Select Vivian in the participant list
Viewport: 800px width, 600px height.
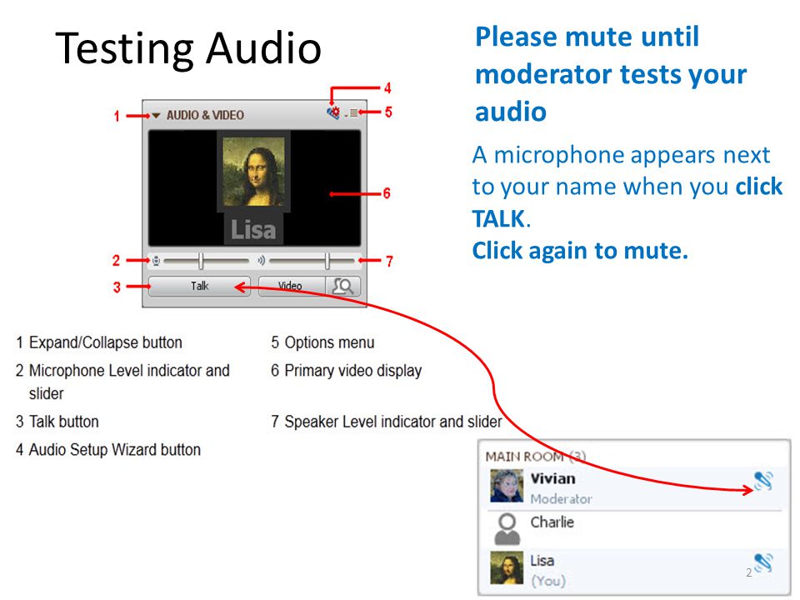click(635, 487)
